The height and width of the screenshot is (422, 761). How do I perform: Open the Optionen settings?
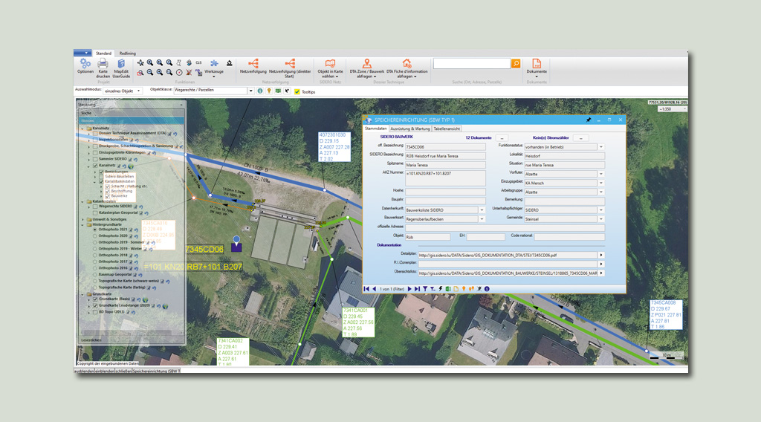(x=85, y=65)
